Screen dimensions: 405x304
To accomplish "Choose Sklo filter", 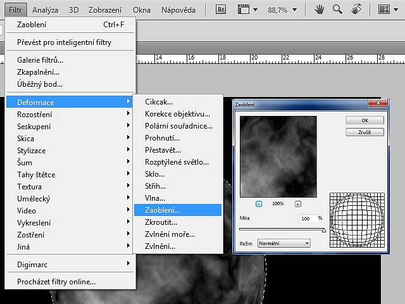I will [x=178, y=174].
